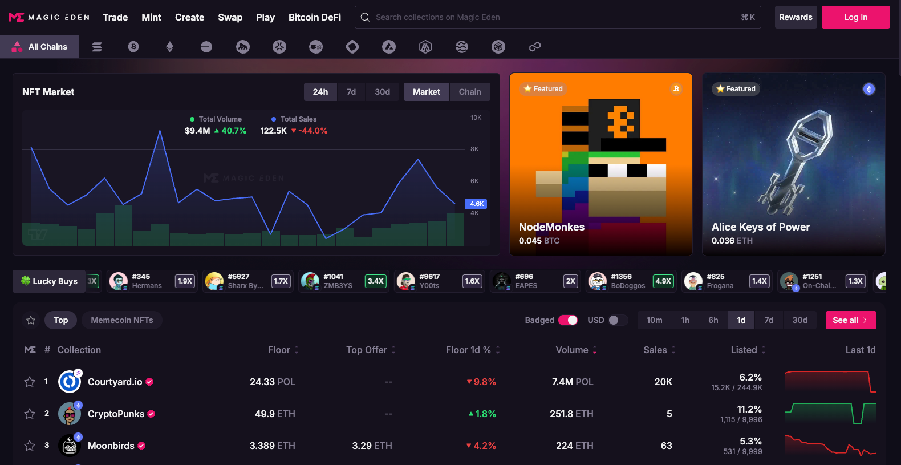901x465 pixels.
Task: Switch to Memecoin NFTs tab
Action: (x=122, y=320)
